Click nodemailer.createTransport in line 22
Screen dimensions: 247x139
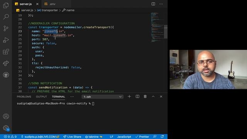tap(87, 27)
